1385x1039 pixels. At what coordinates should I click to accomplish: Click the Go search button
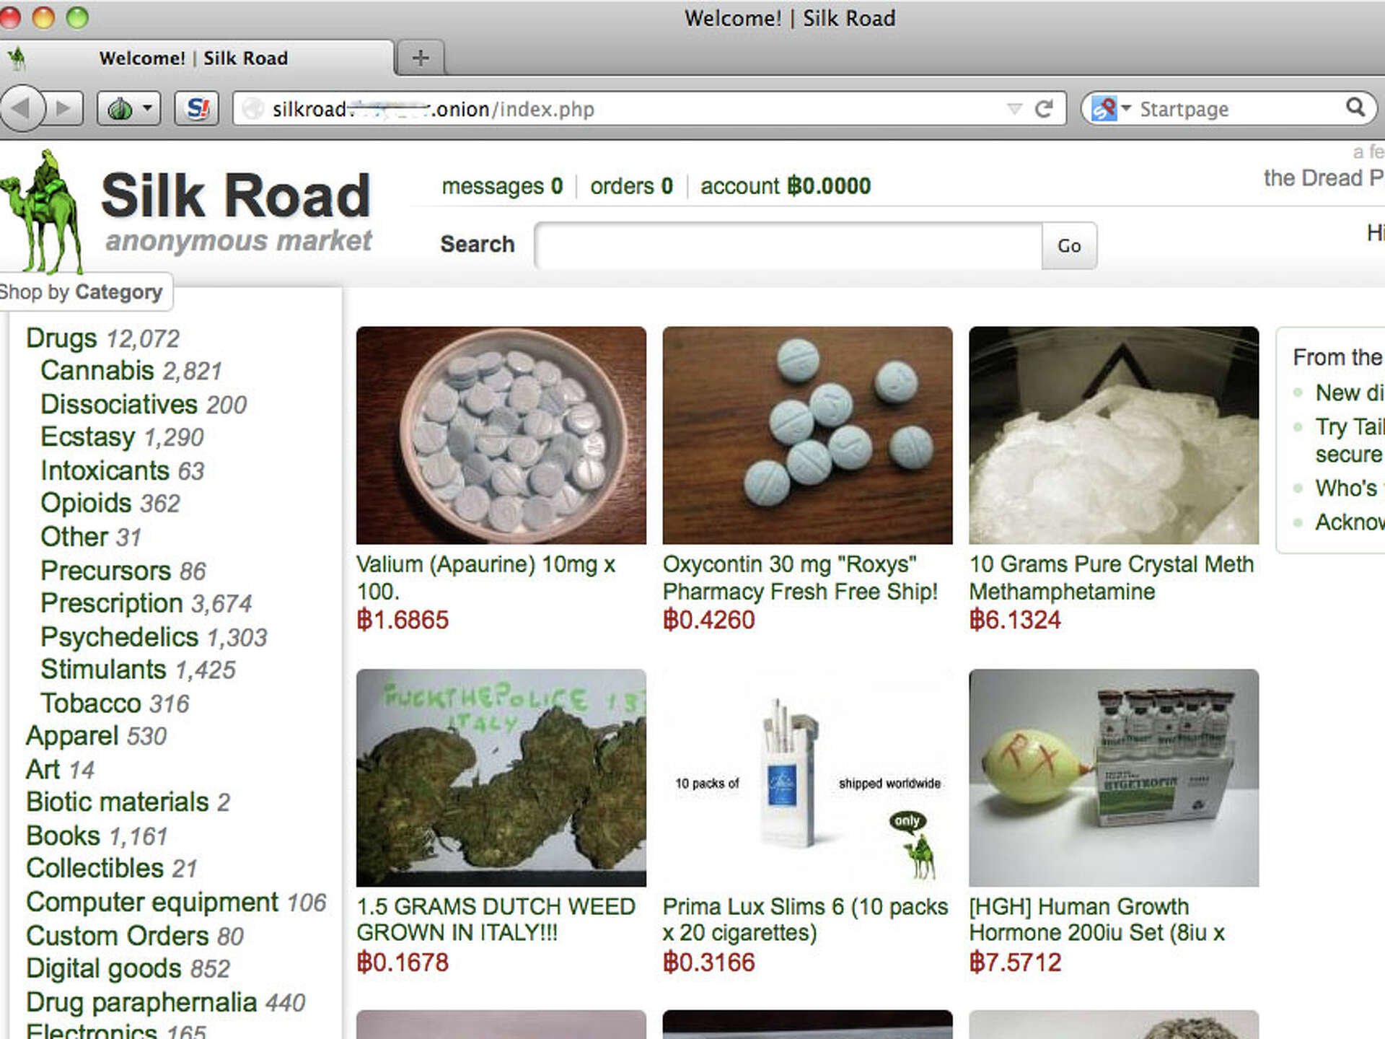1069,246
